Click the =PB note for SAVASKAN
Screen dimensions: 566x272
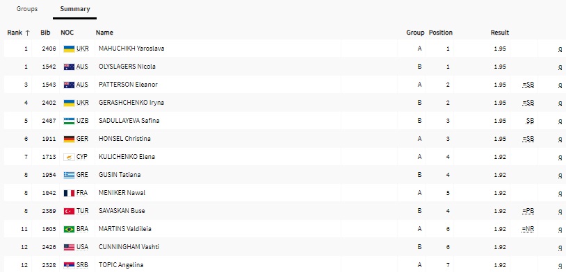point(528,211)
